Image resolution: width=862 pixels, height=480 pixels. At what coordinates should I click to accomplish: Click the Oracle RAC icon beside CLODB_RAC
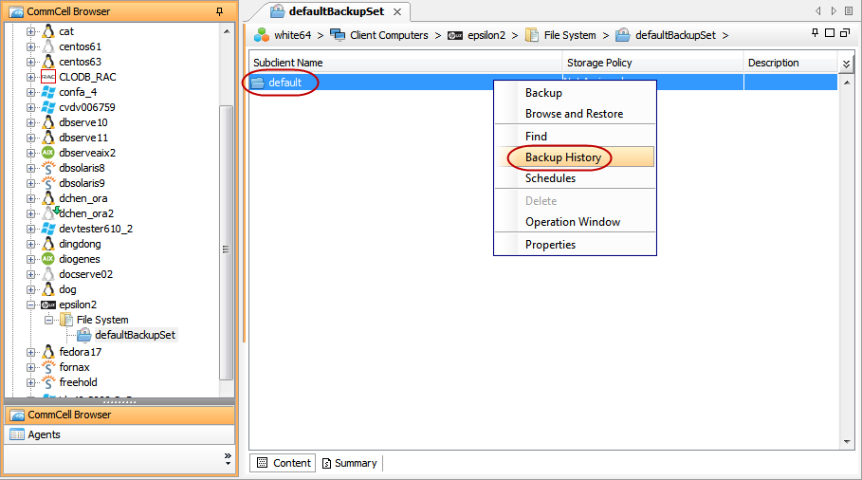click(x=48, y=77)
